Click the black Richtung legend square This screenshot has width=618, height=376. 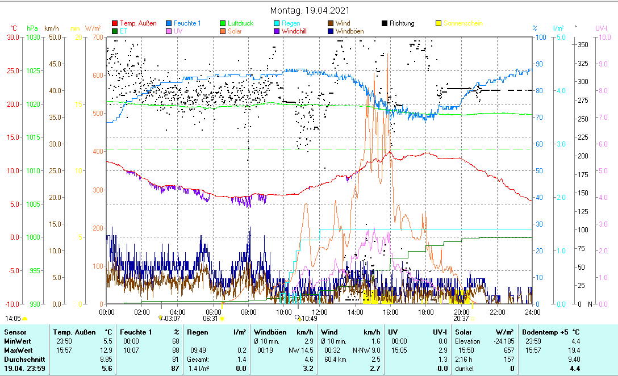click(x=385, y=23)
